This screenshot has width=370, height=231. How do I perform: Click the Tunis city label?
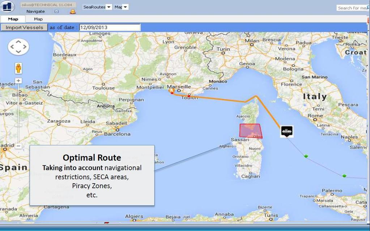click(271, 215)
